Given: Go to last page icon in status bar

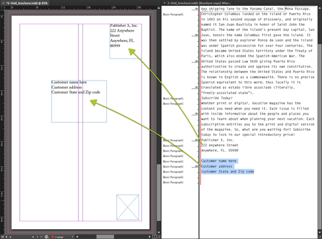Looking at the screenshot, I should (x=41, y=237).
